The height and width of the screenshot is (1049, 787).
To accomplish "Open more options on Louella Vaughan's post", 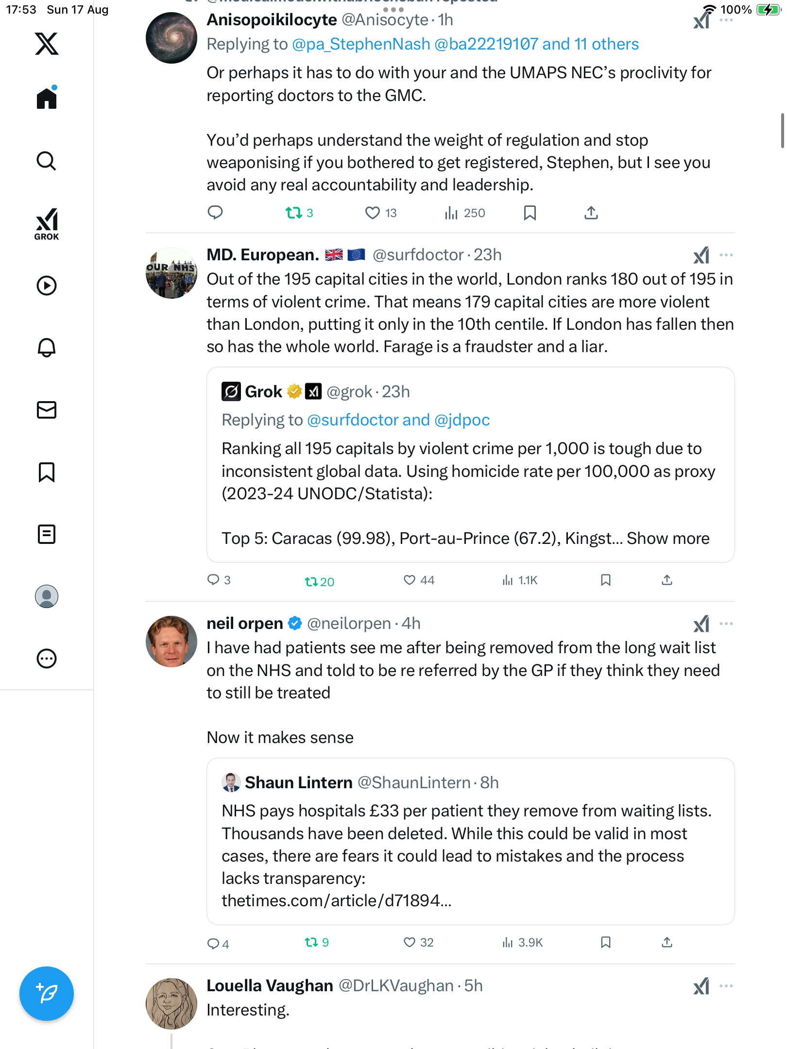I will pyautogui.click(x=726, y=986).
